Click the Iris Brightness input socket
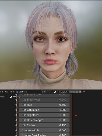 click(x=16, y=115)
